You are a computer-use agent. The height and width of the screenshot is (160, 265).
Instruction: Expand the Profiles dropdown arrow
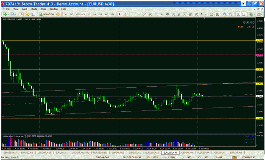pos(16,14)
